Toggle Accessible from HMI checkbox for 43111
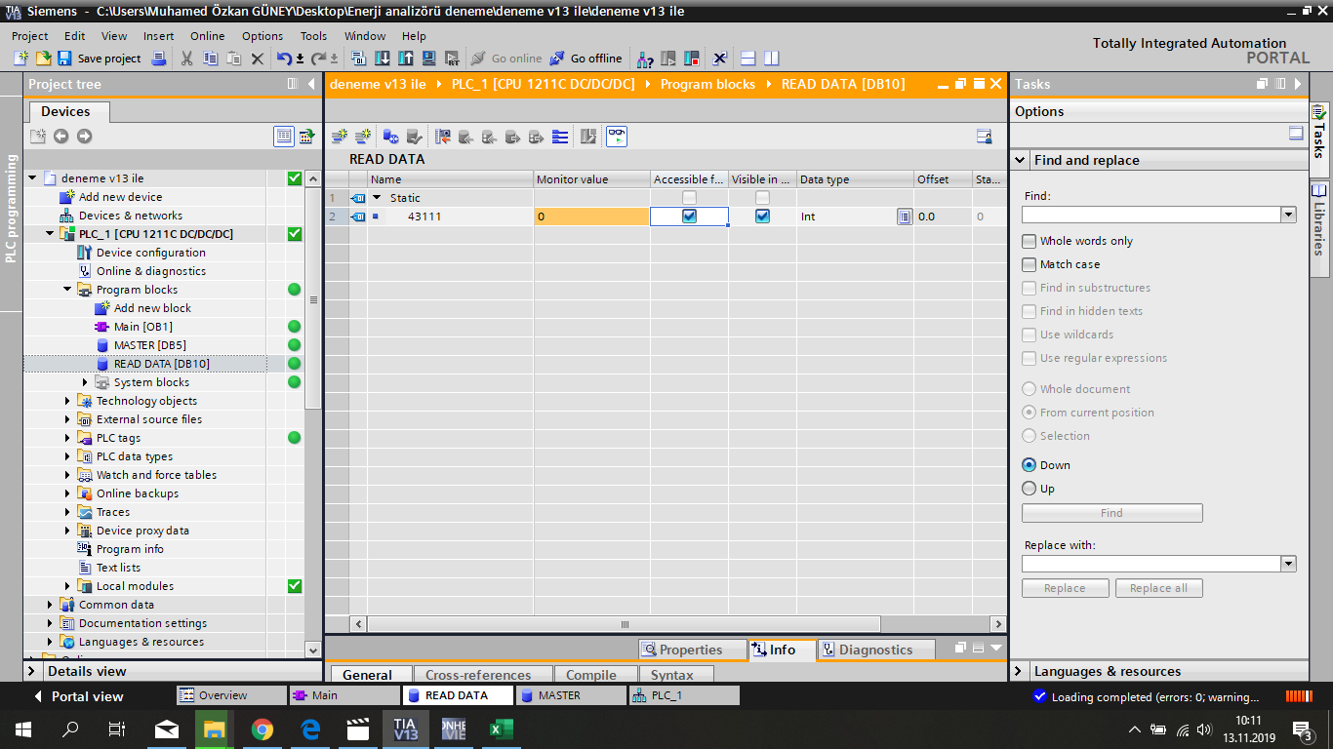 (x=689, y=217)
